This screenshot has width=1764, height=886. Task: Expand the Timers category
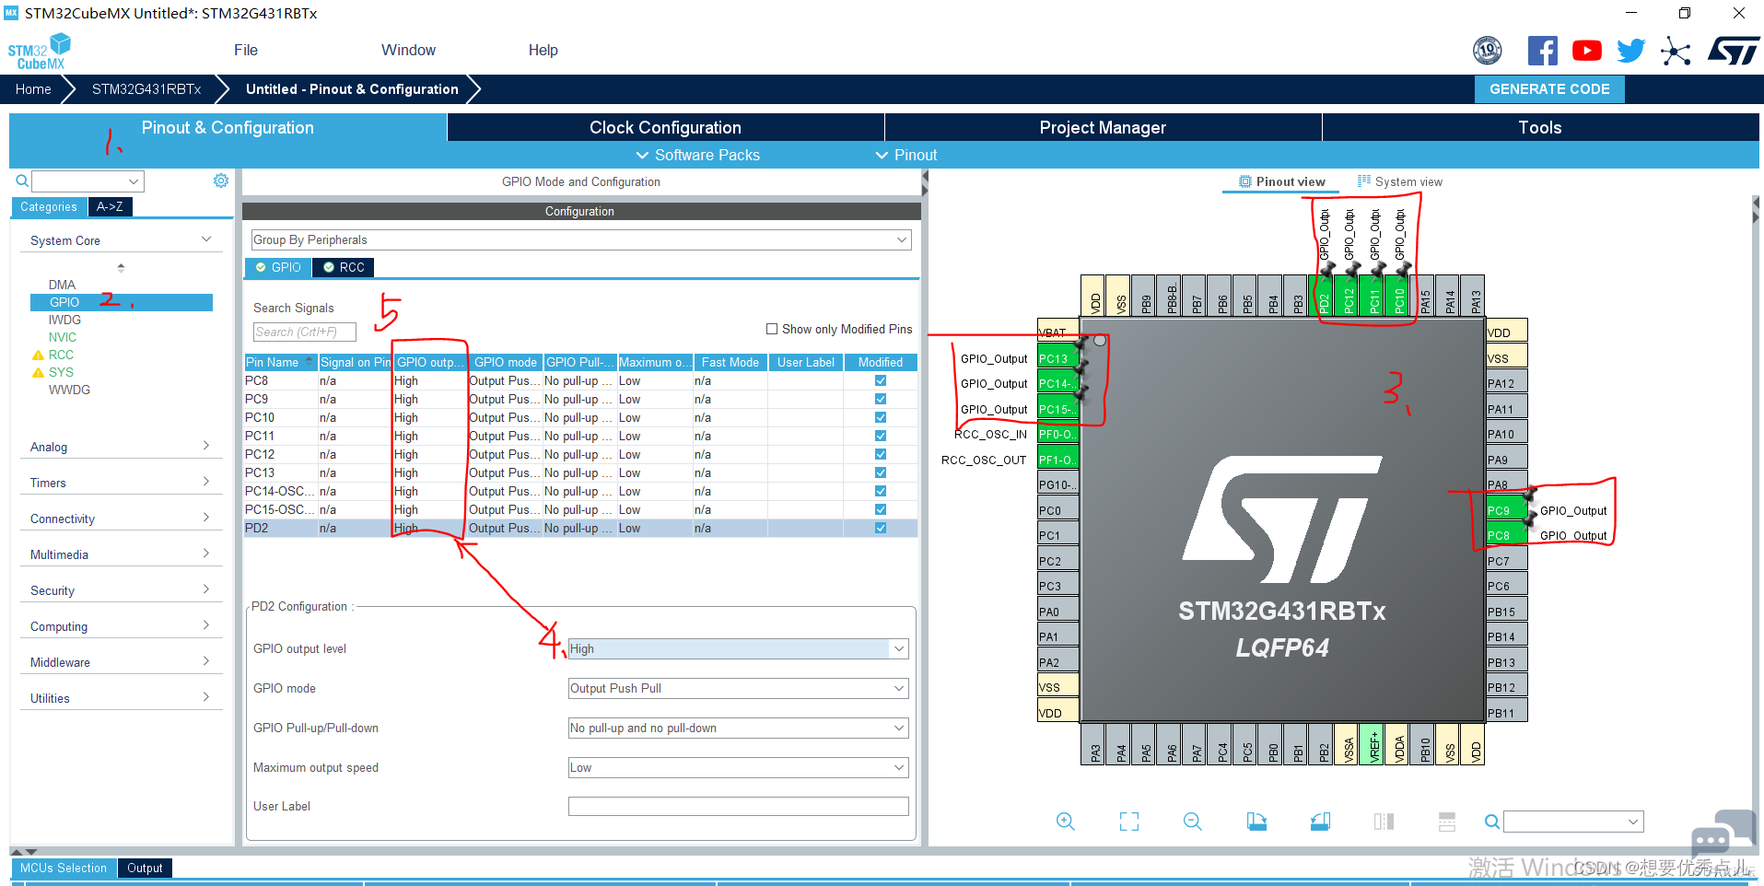[x=121, y=483]
